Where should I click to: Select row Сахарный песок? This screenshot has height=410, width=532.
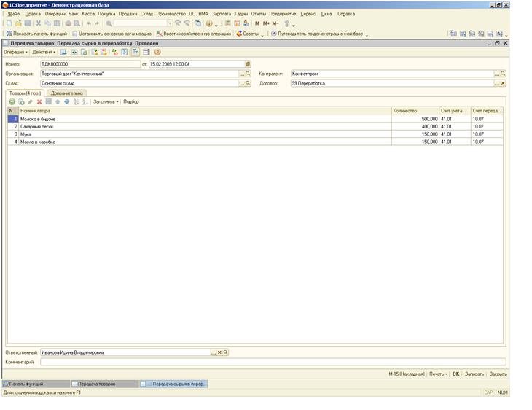[255, 126]
